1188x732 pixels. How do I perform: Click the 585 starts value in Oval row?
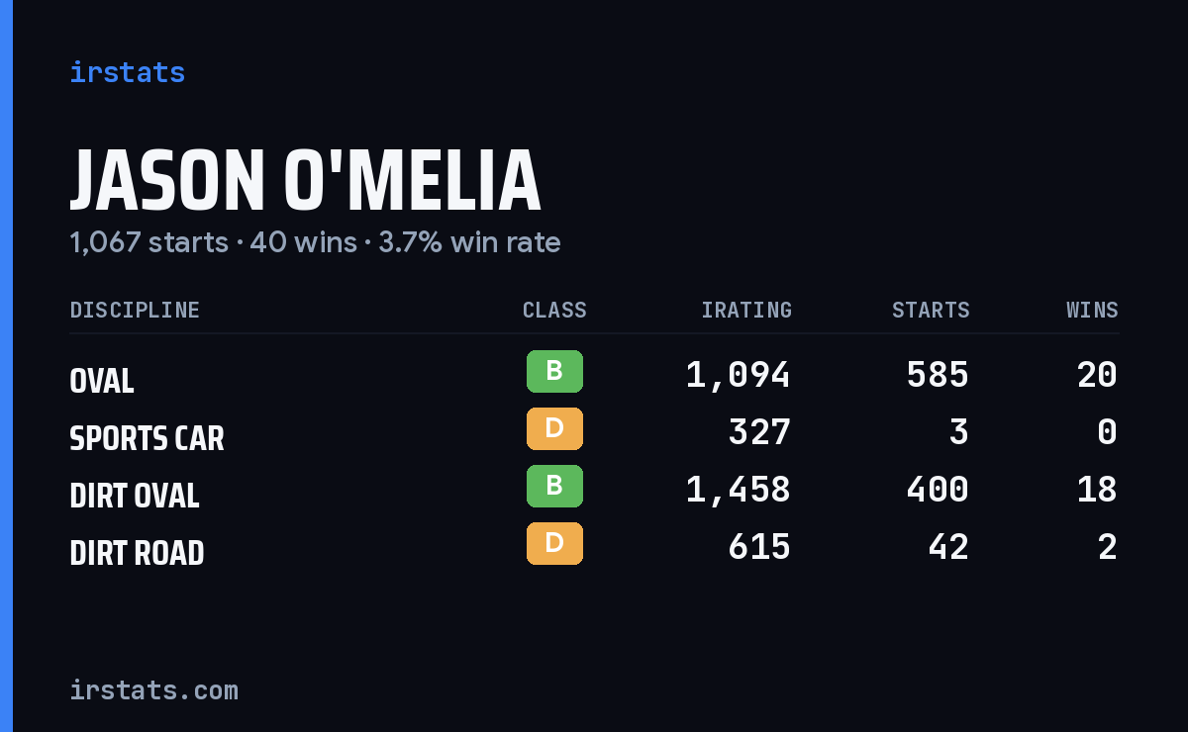[938, 375]
